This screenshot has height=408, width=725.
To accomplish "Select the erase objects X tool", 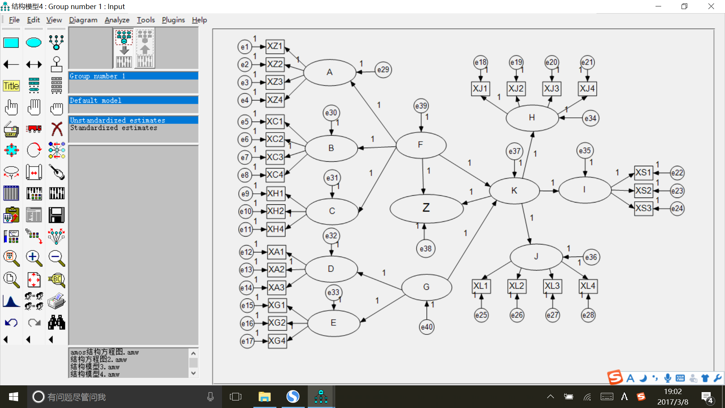I will tap(56, 129).
